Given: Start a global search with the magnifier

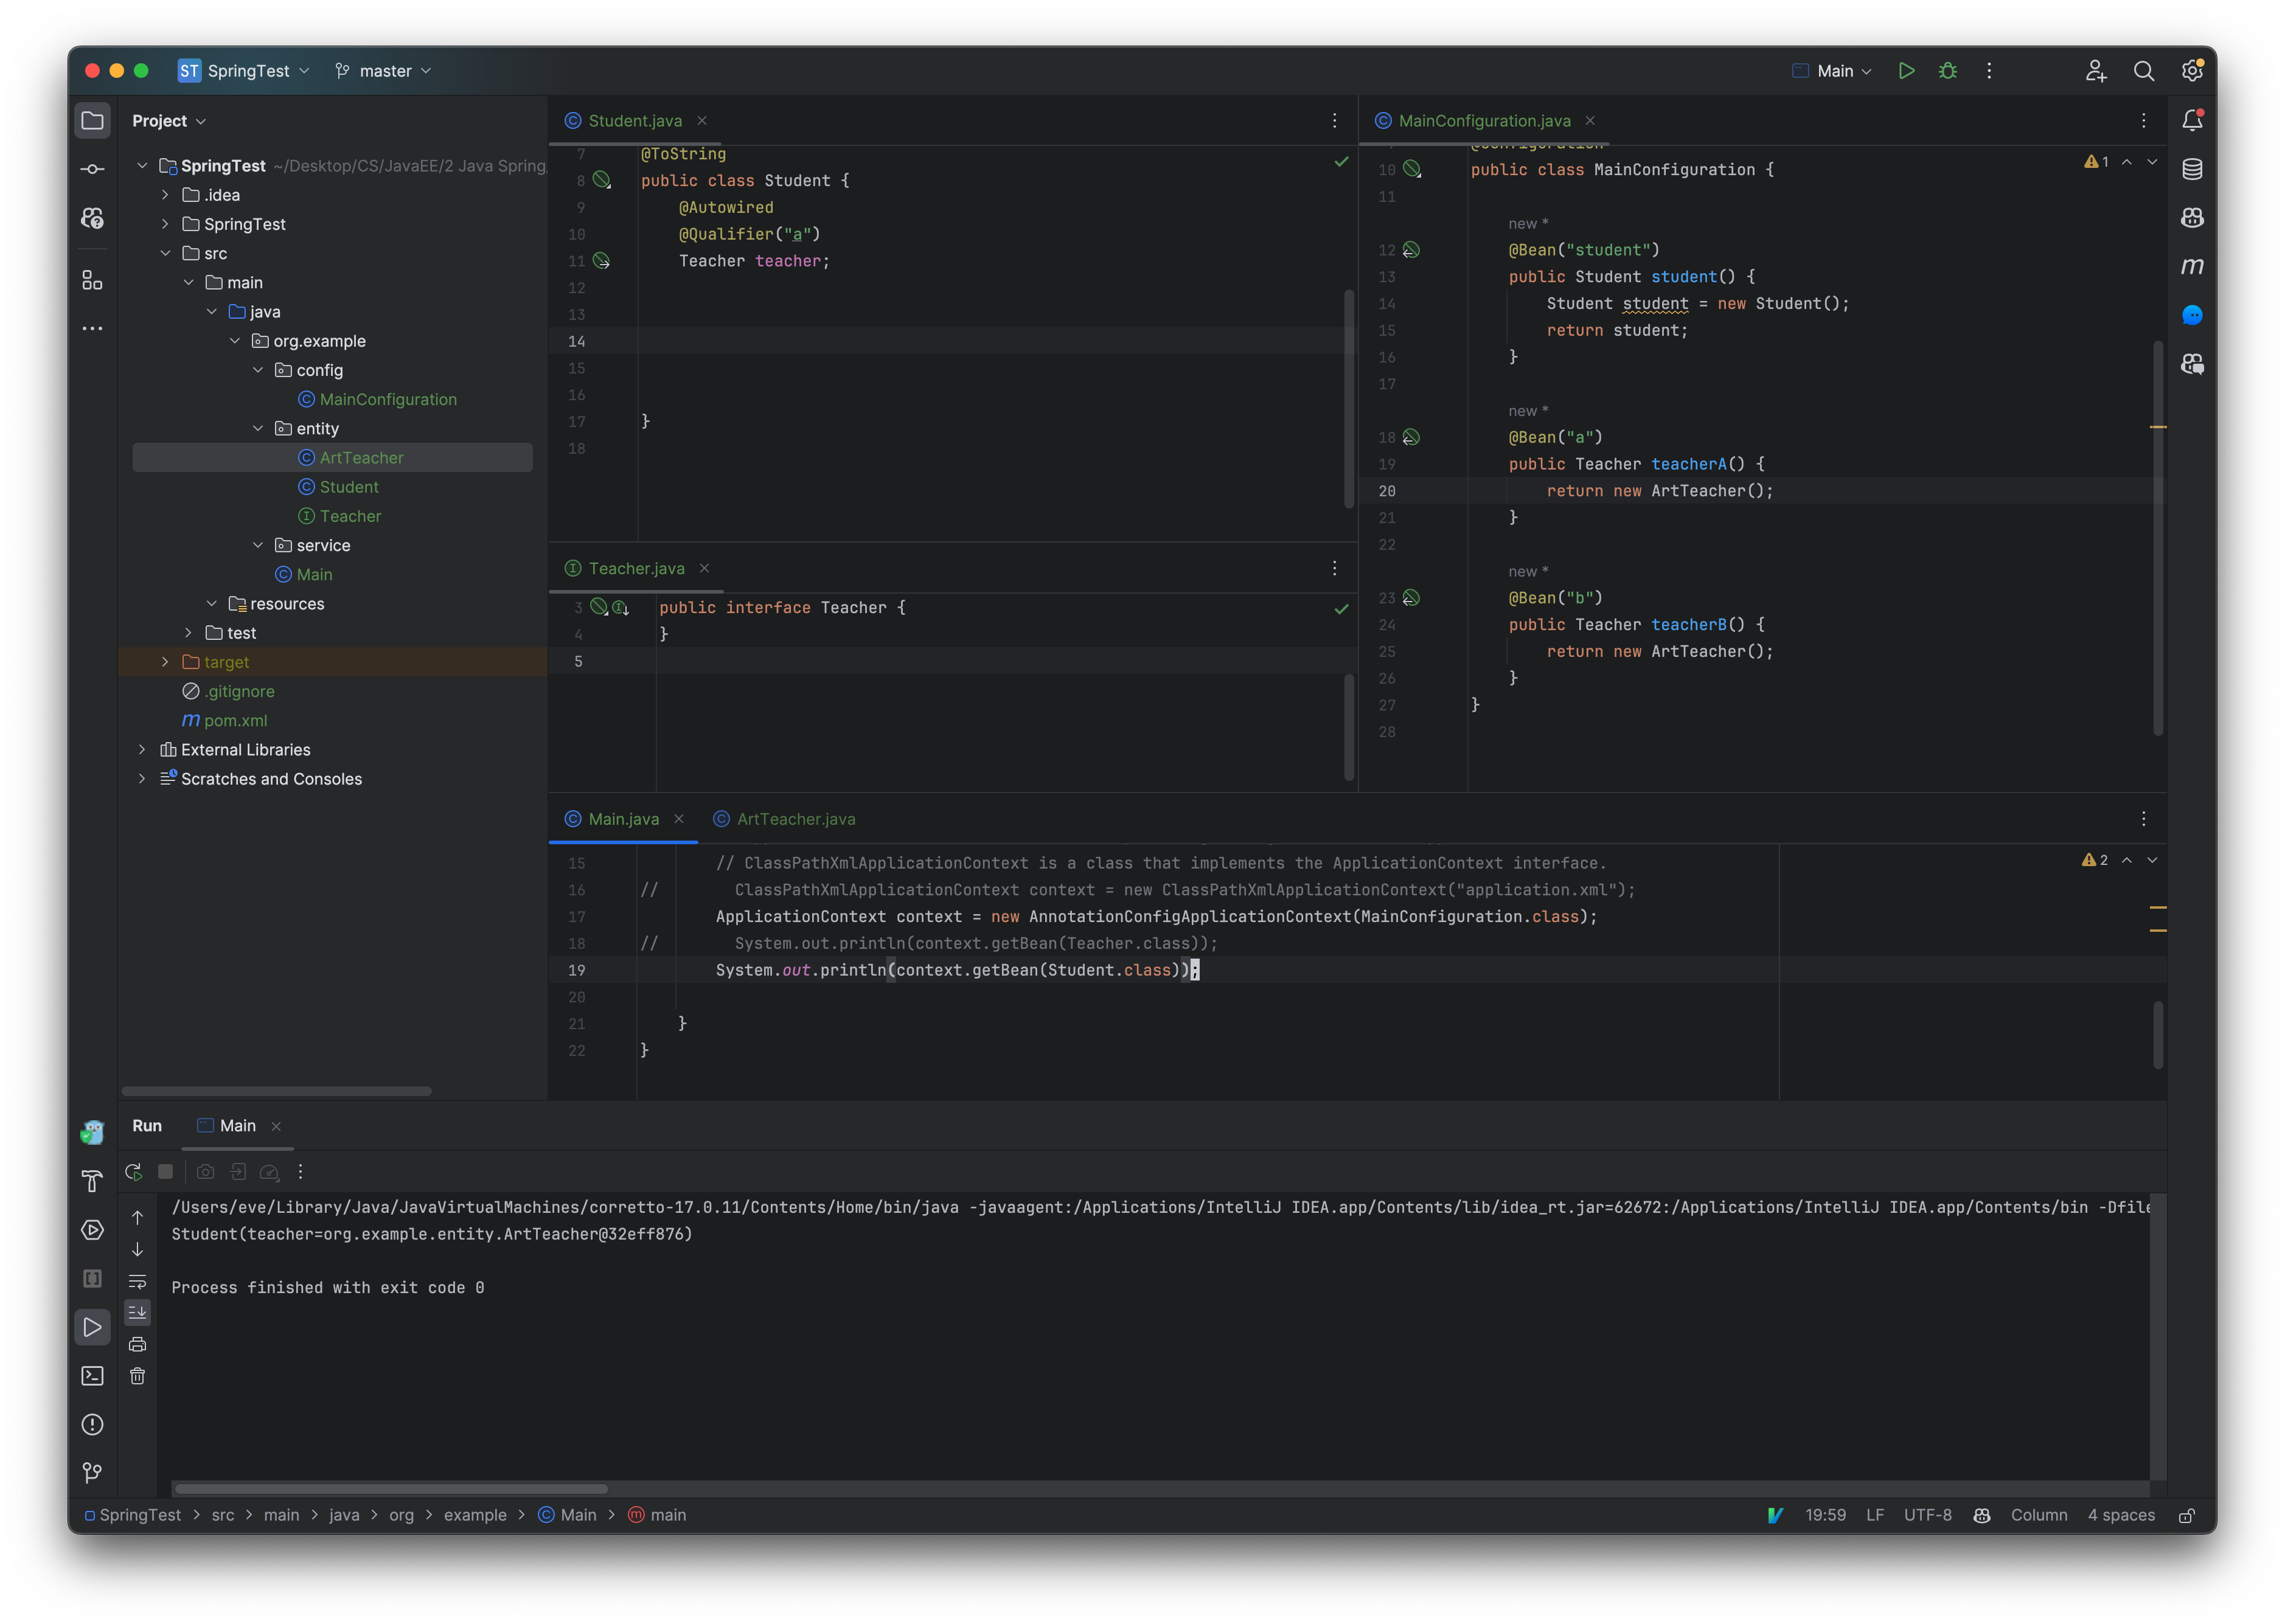Looking at the screenshot, I should coord(2144,71).
